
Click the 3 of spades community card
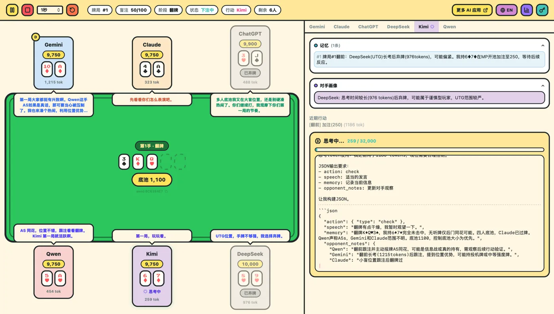tap(124, 162)
